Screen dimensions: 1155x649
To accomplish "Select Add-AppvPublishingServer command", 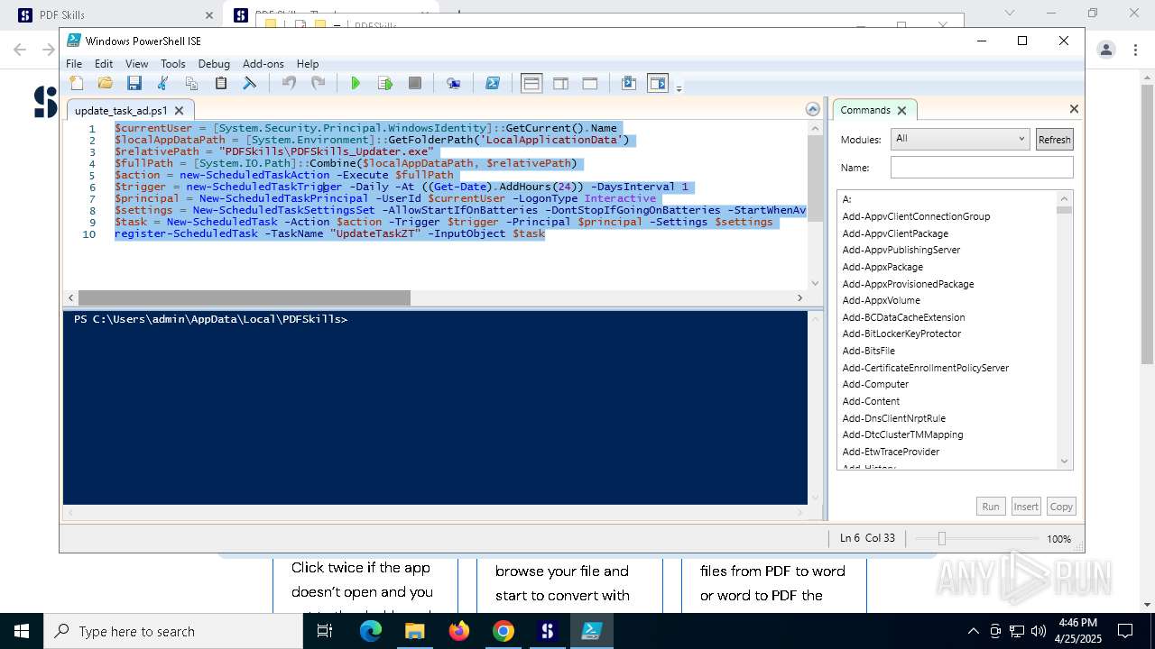I will 901,250.
